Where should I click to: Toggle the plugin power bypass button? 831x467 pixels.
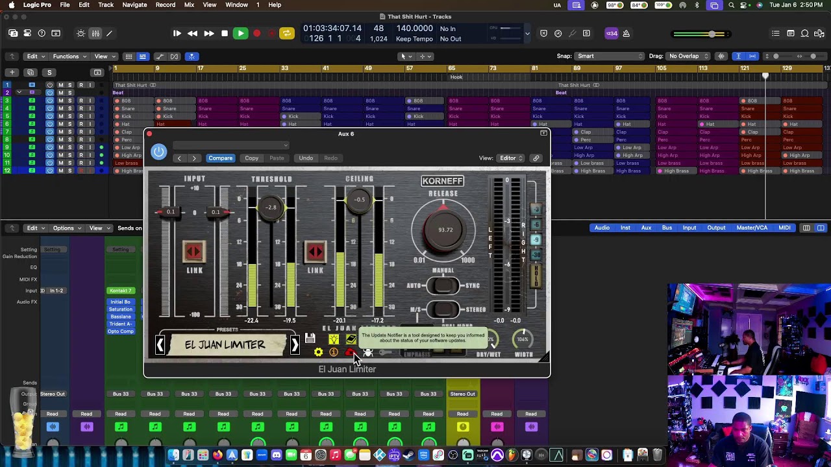coord(158,152)
